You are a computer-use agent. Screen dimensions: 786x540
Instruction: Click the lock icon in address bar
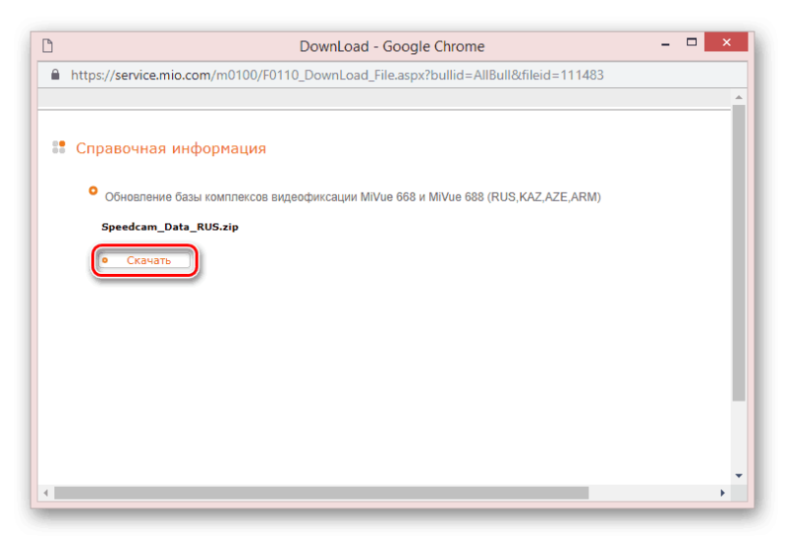point(55,75)
